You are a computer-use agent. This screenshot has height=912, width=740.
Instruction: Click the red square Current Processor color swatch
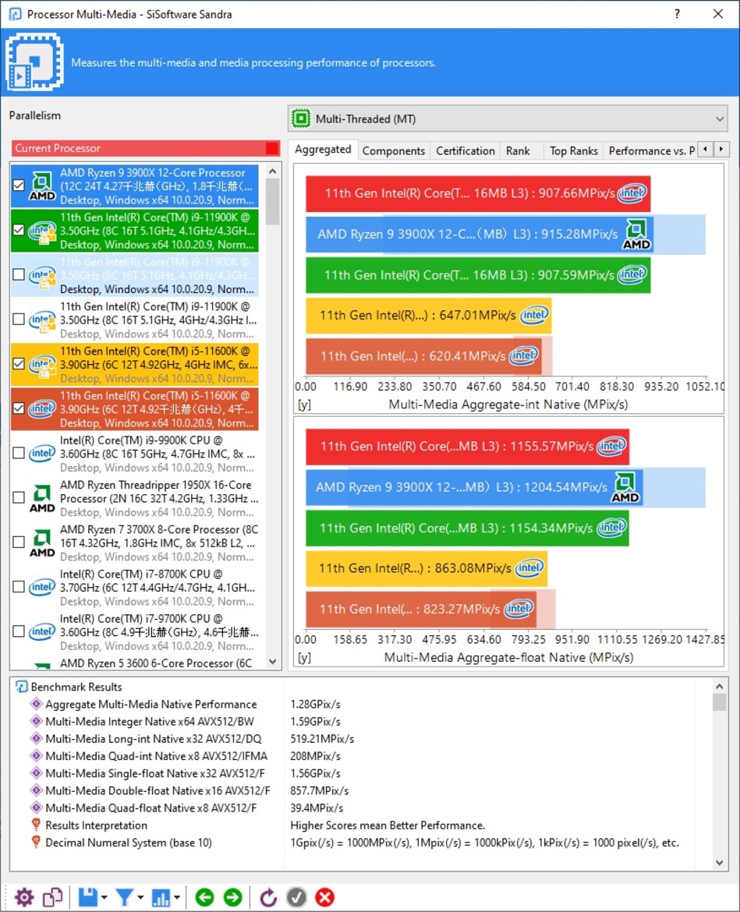pyautogui.click(x=271, y=148)
